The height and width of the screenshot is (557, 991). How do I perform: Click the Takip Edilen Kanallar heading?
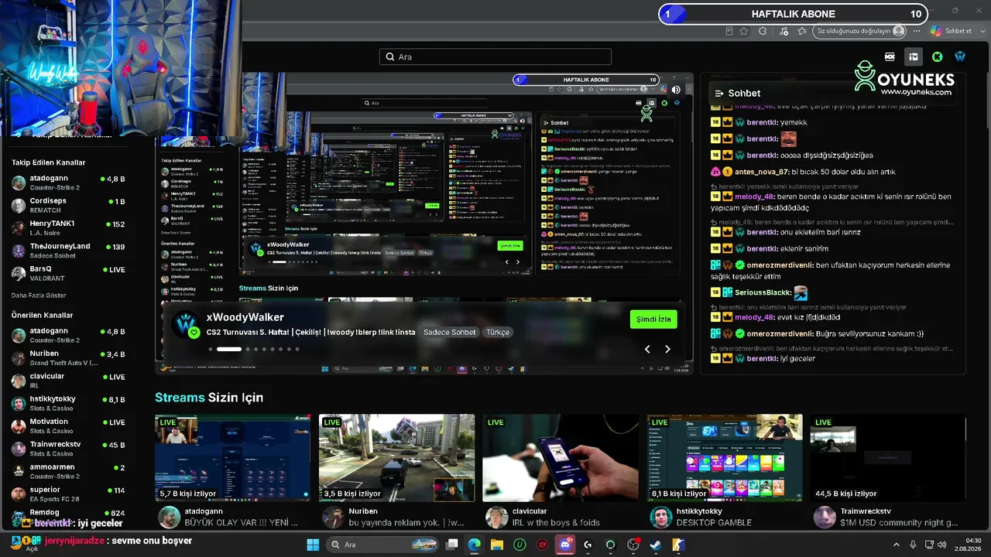[49, 162]
